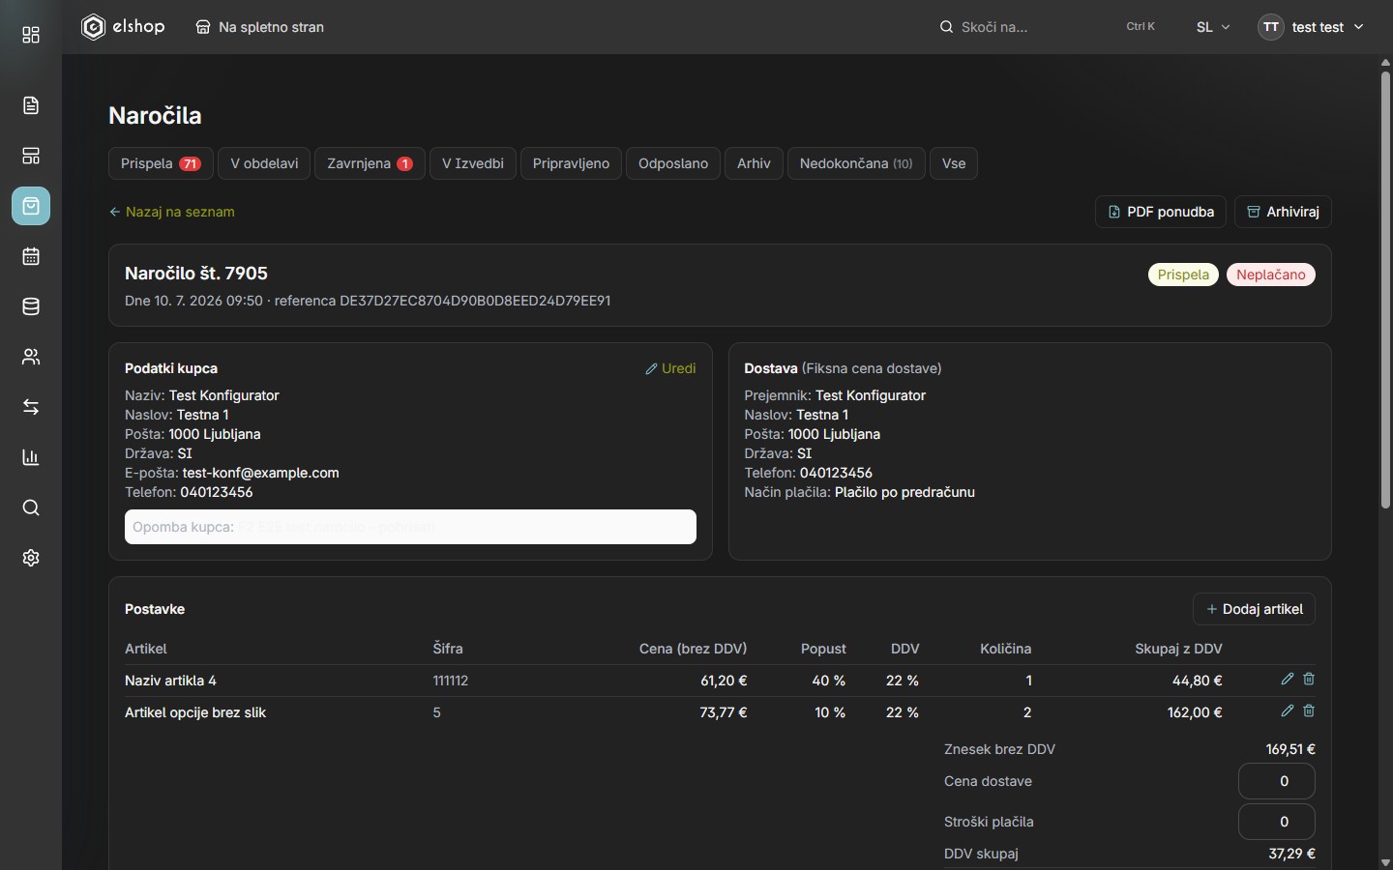The width and height of the screenshot is (1393, 870).
Task: Click the Neplačano status badge
Action: pos(1270,275)
